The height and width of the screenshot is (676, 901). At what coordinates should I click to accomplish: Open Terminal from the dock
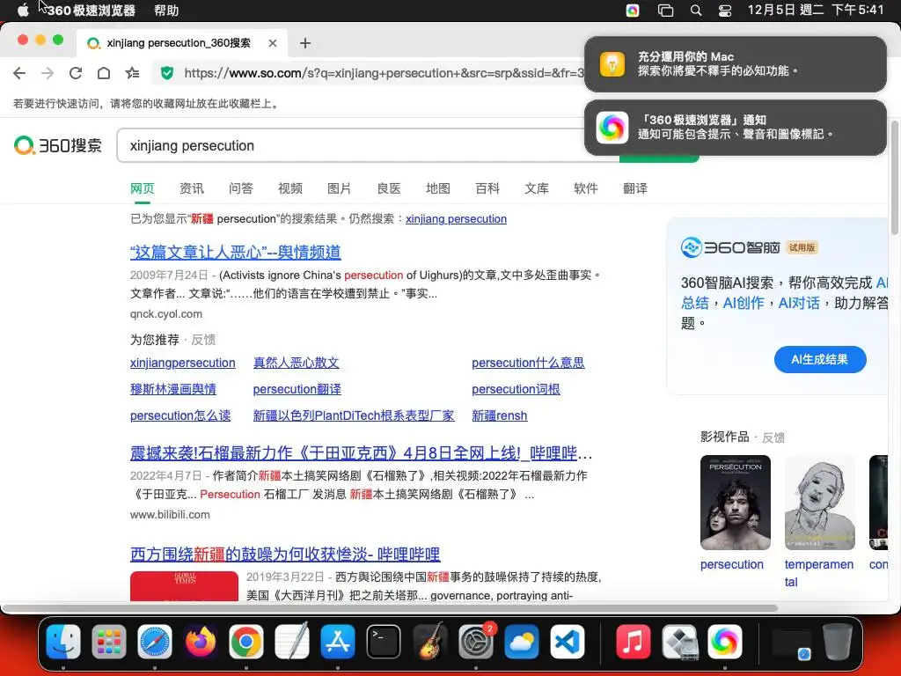tap(384, 642)
